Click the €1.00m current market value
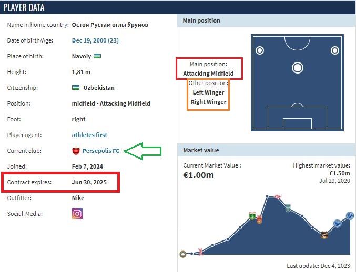 point(199,175)
